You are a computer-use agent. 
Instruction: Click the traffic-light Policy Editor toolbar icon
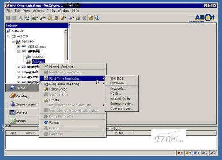coord(56,18)
